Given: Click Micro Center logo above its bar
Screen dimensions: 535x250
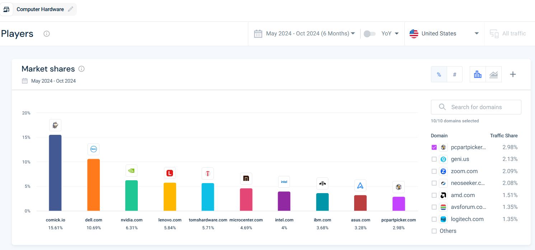Looking at the screenshot, I should coord(246,178).
